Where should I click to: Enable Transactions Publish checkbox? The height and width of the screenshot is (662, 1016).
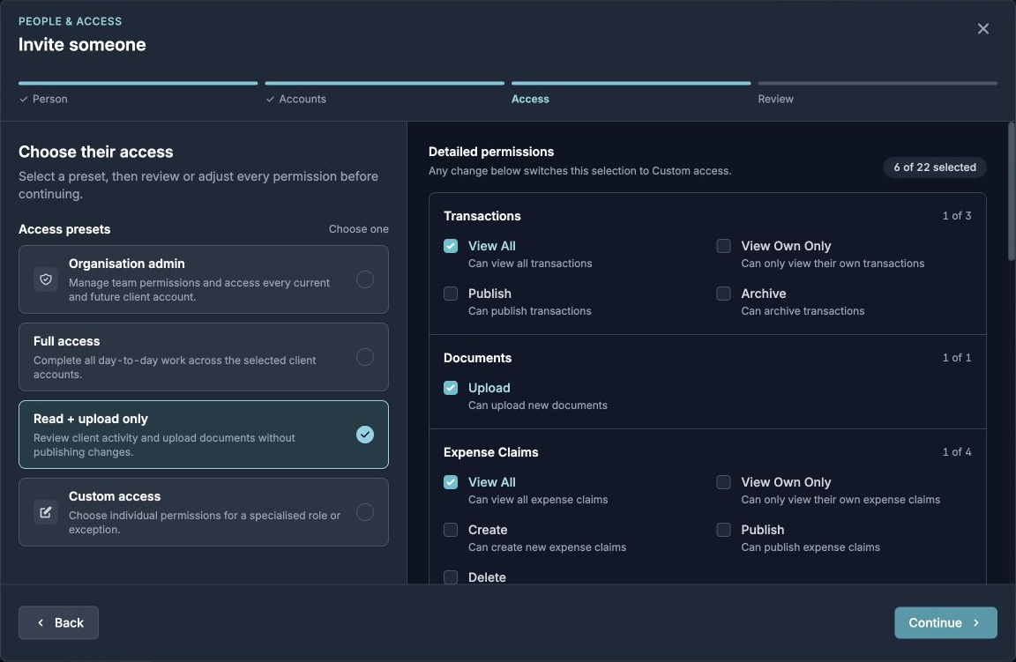(x=451, y=294)
